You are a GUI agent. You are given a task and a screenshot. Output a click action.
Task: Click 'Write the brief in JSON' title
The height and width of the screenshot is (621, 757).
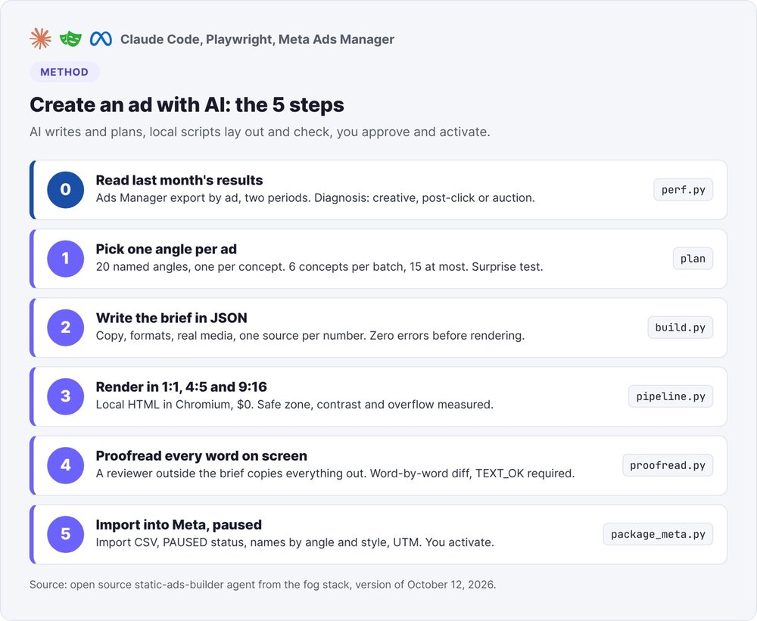click(171, 318)
